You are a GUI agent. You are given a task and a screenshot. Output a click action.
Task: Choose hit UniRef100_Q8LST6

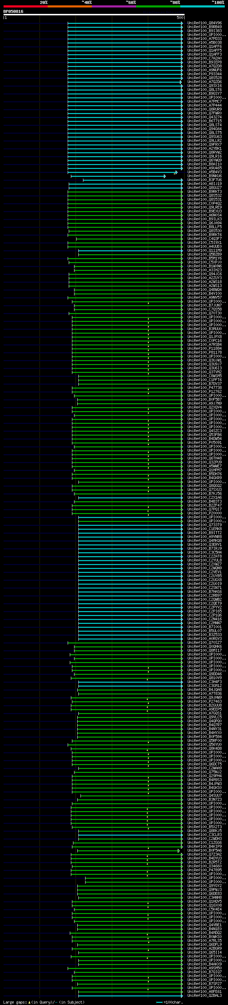tap(204, 90)
